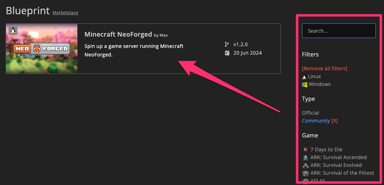Focus the Search input field
This screenshot has height=185, width=384.
point(339,31)
